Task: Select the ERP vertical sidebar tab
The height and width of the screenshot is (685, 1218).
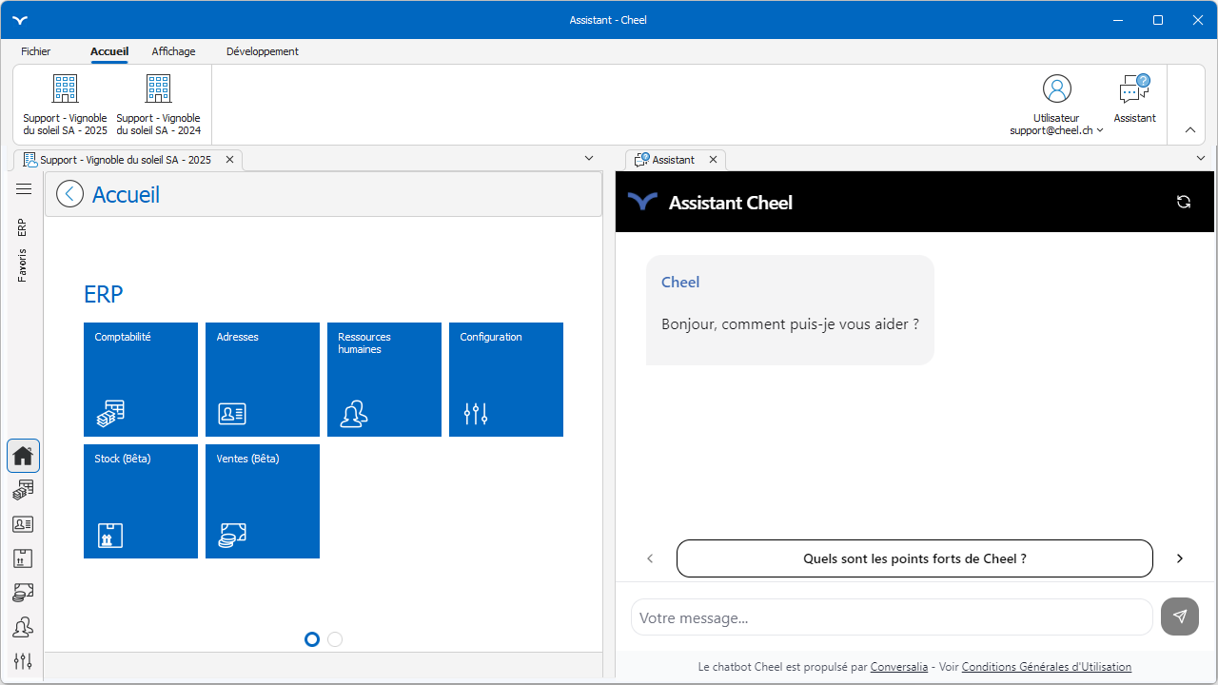Action: 22,227
